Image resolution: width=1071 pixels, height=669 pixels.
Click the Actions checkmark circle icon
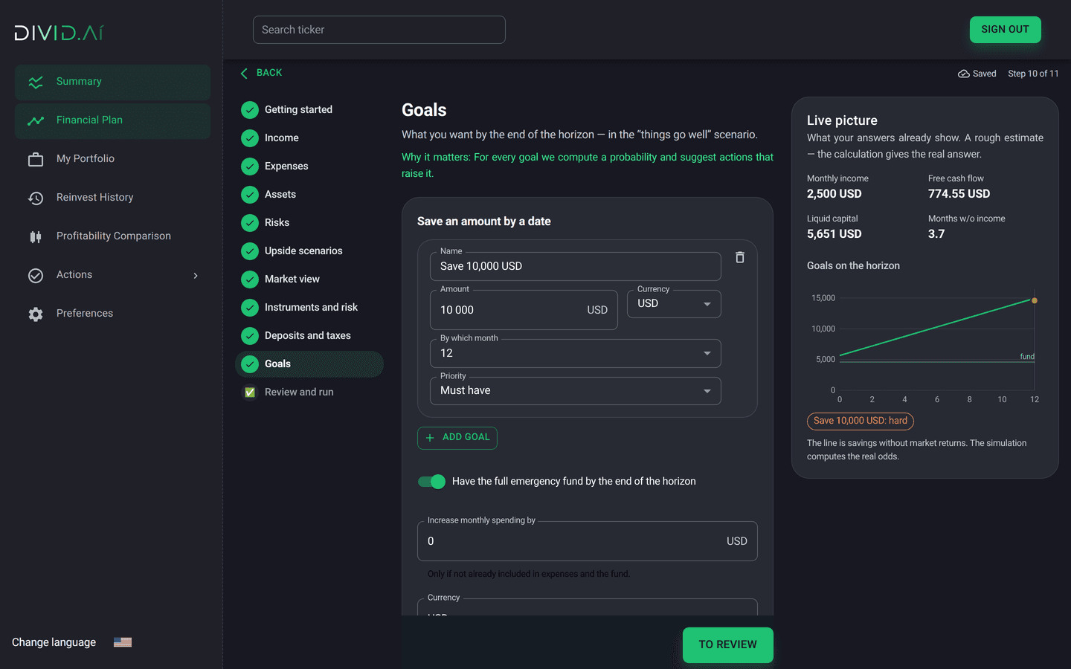point(36,275)
